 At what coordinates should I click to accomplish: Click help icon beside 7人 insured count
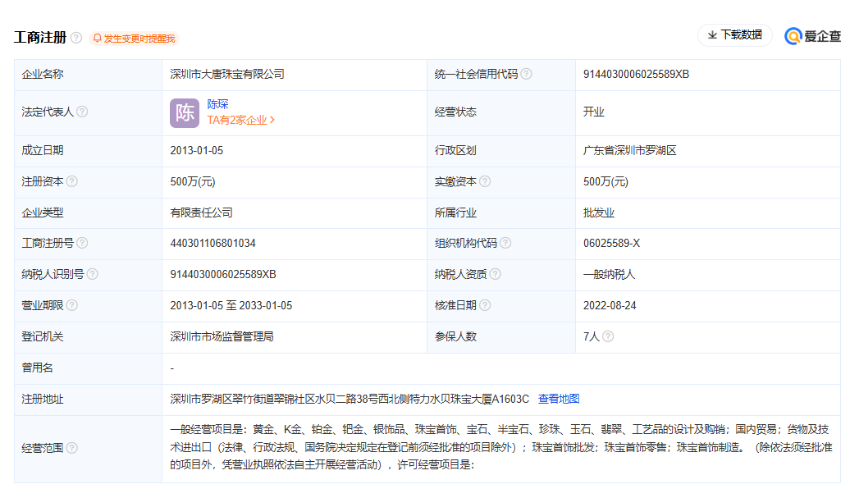pos(608,336)
